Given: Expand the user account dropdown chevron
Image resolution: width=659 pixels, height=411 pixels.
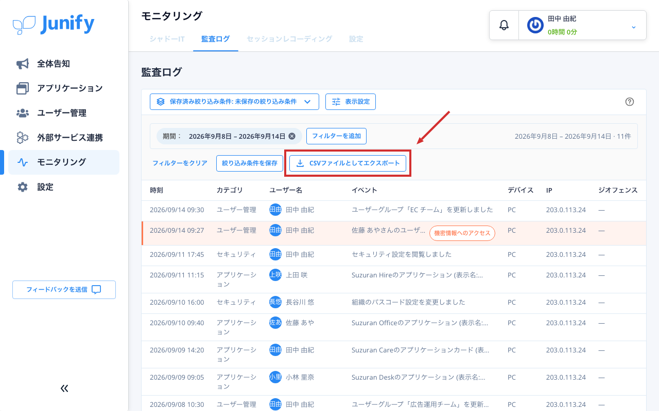Looking at the screenshot, I should tap(634, 27).
